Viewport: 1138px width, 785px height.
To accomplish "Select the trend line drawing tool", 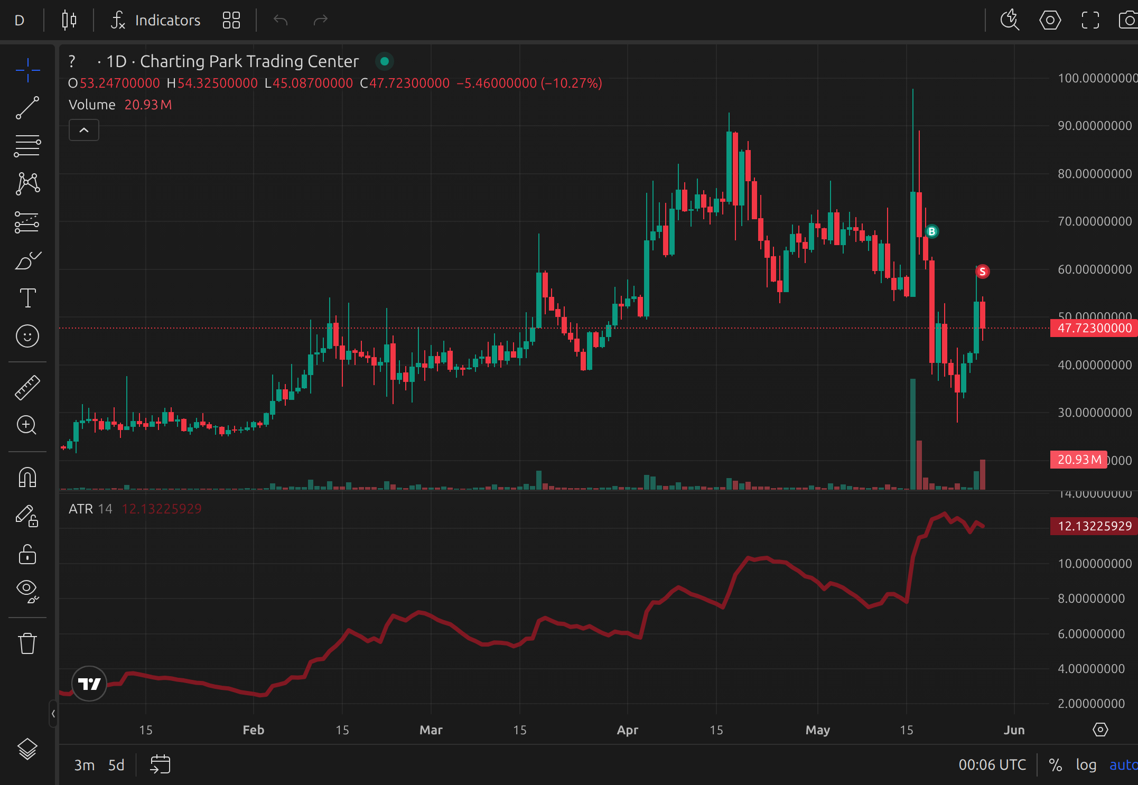I will [27, 108].
